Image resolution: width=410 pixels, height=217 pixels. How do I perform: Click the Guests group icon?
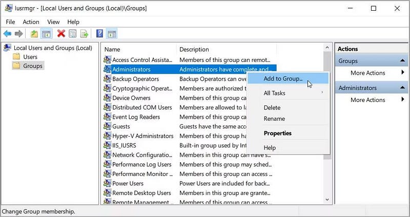tap(107, 126)
